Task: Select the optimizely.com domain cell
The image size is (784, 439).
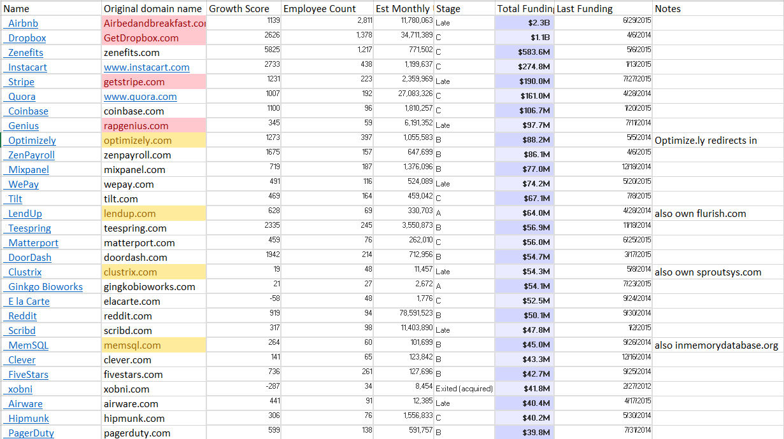Action: click(153, 141)
